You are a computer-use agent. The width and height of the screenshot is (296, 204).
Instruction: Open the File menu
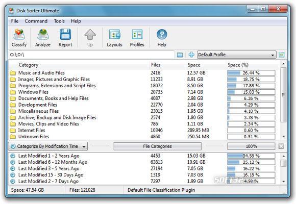point(15,21)
